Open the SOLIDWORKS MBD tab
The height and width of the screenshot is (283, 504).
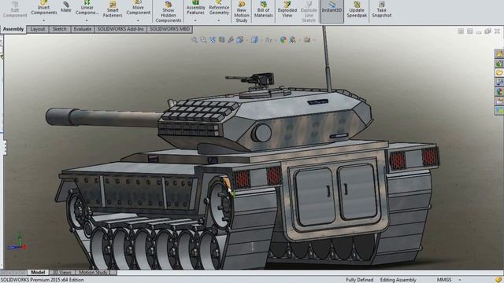tap(170, 29)
